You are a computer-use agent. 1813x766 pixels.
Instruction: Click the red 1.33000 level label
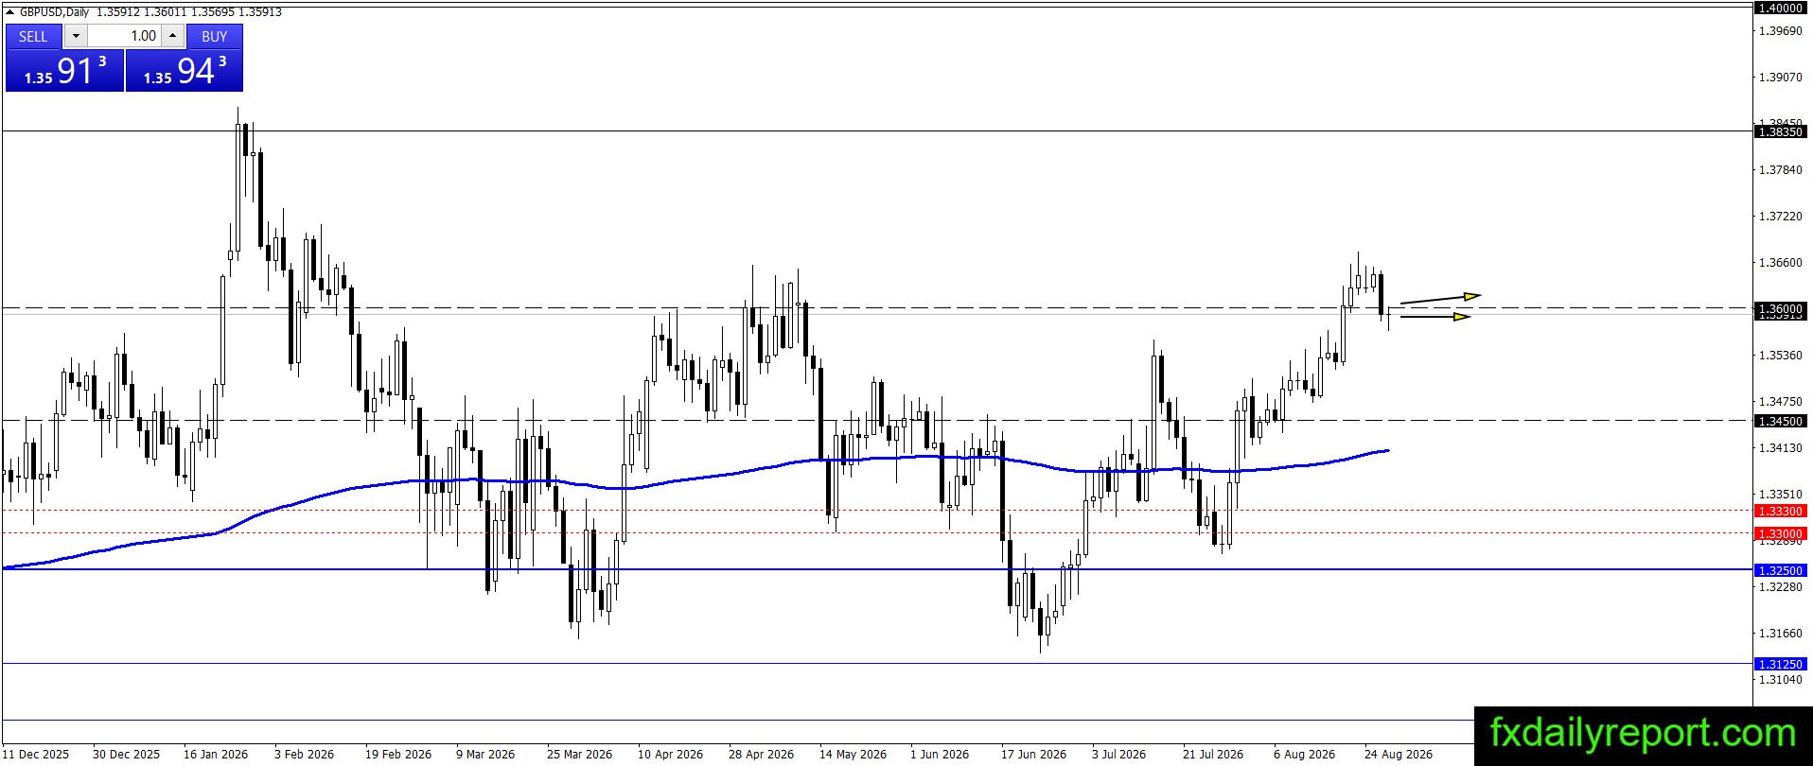coord(1780,533)
